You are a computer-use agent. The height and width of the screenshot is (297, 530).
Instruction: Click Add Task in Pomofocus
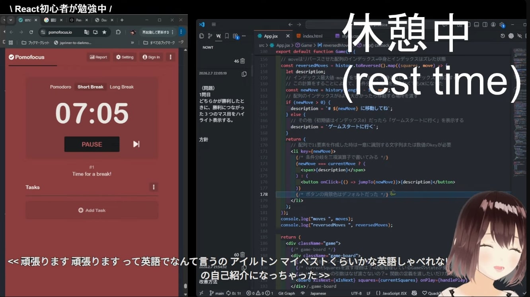pyautogui.click(x=92, y=210)
